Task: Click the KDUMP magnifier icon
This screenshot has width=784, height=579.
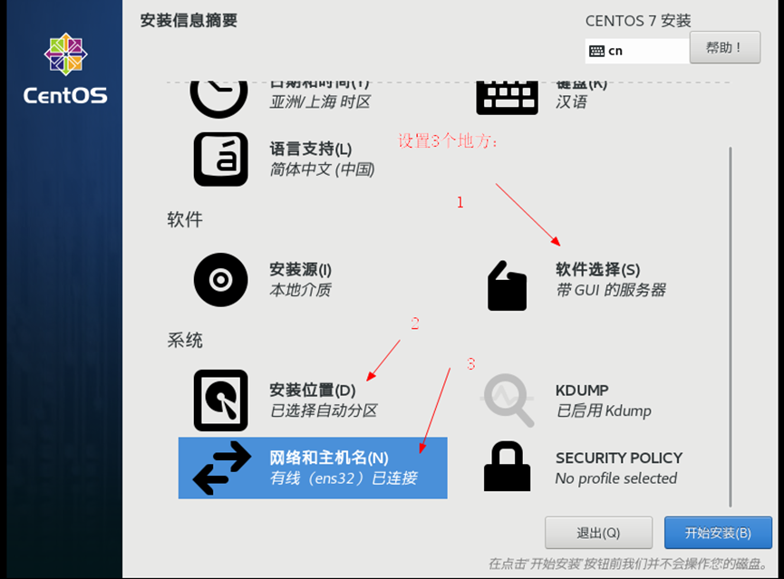Action: 508,400
